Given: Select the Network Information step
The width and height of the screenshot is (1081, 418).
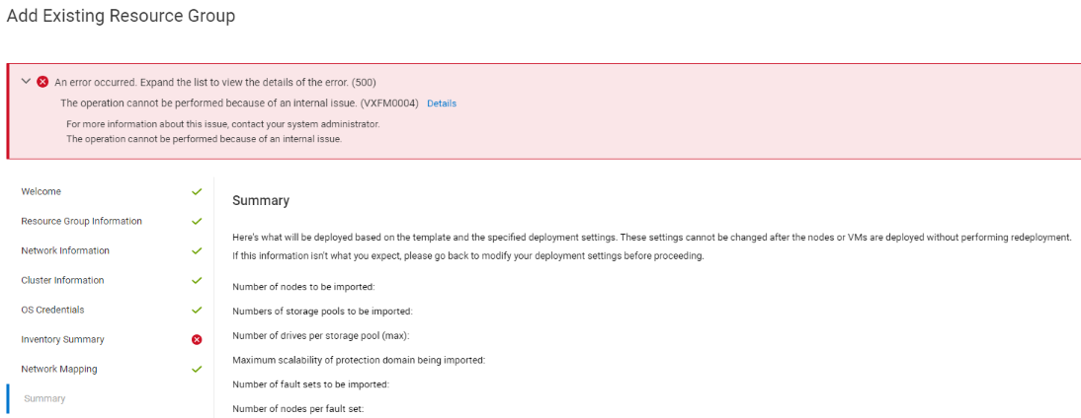Looking at the screenshot, I should click(x=65, y=250).
